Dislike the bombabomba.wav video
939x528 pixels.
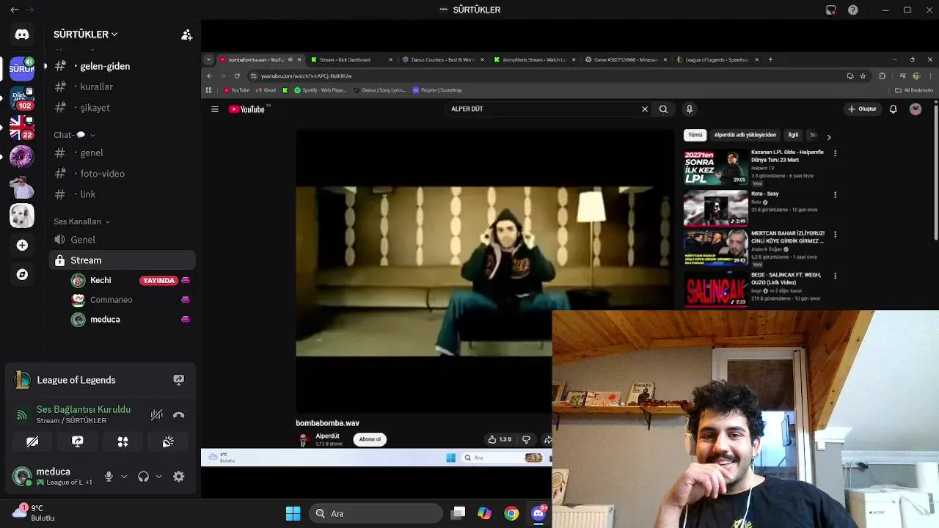526,439
